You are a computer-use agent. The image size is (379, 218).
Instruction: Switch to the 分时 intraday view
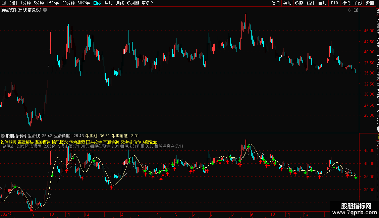(13, 3)
